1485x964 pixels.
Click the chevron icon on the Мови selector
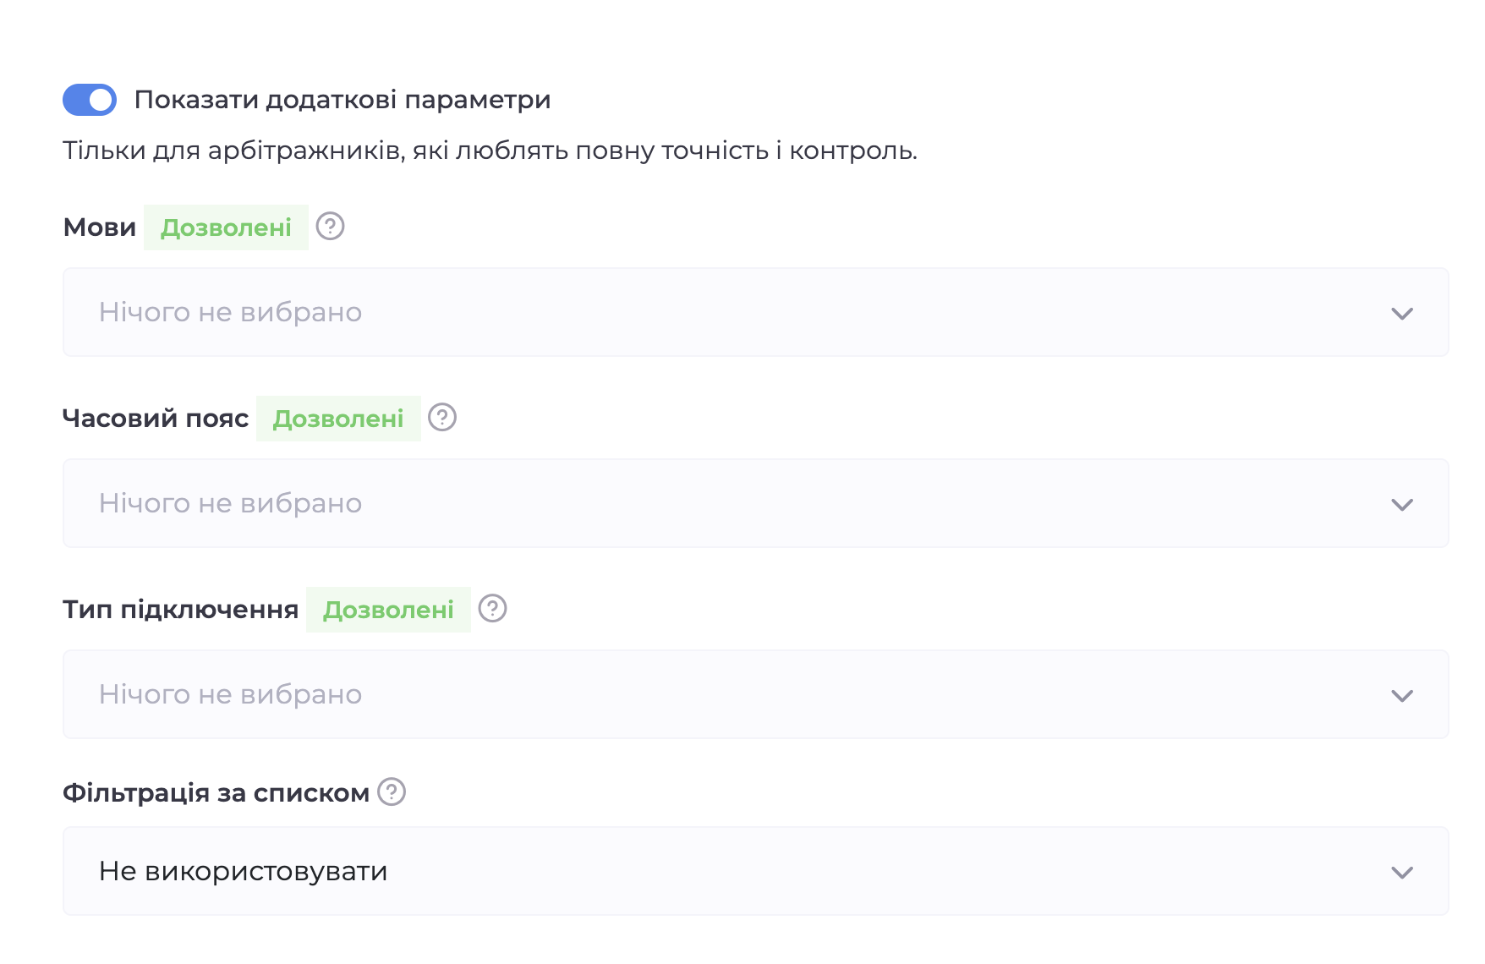(1402, 312)
